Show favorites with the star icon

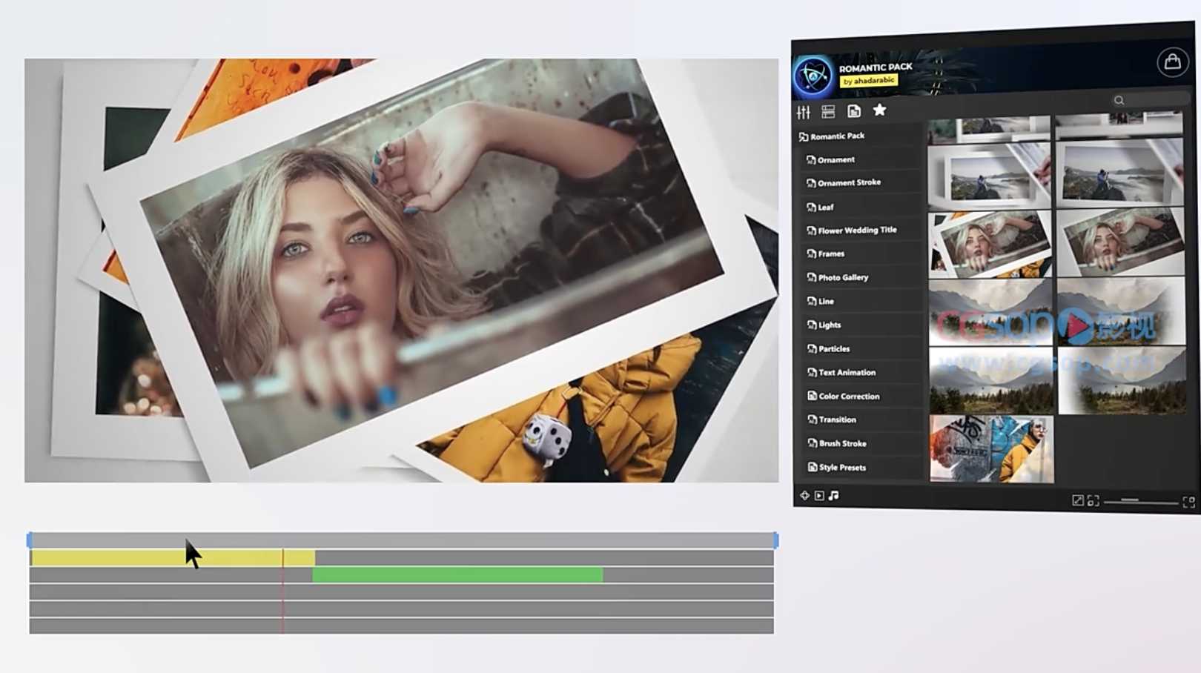click(x=879, y=110)
